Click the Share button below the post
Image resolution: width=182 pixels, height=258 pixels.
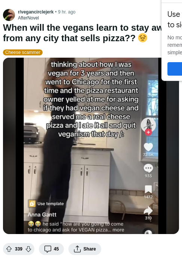[85, 249]
